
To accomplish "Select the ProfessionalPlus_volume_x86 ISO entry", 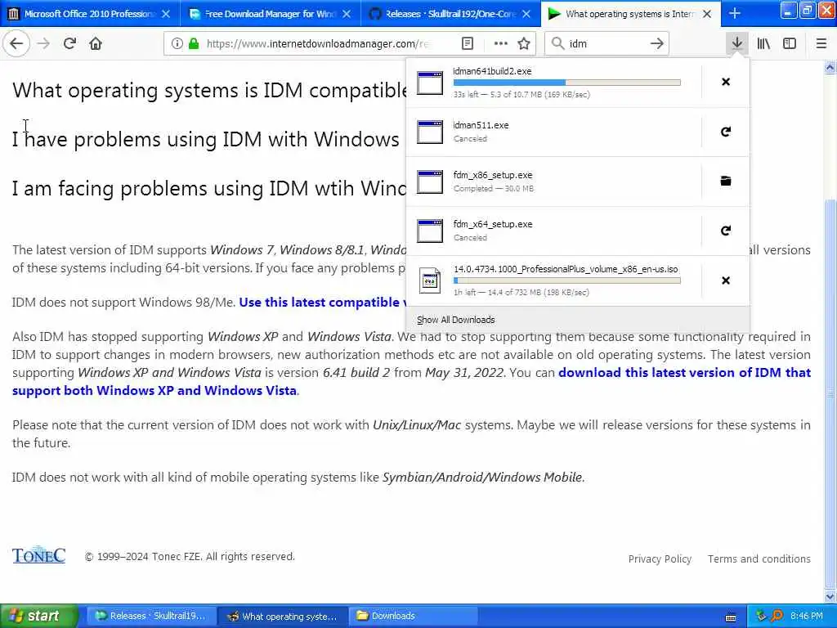I will 553,280.
